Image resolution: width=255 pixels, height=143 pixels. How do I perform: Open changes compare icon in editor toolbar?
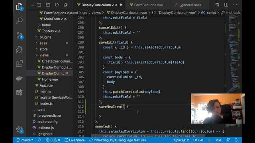217,5
